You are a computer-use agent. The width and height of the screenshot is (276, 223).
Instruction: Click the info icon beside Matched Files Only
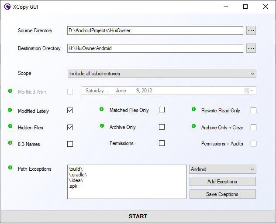(102, 109)
